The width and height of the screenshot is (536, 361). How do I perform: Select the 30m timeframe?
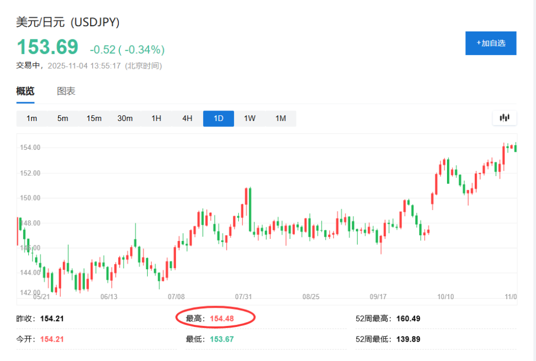(125, 118)
